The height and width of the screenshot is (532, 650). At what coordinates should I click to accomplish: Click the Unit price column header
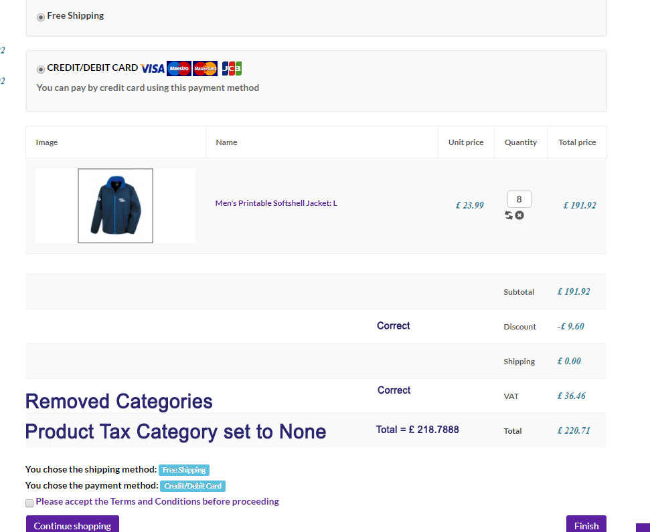pyautogui.click(x=466, y=142)
